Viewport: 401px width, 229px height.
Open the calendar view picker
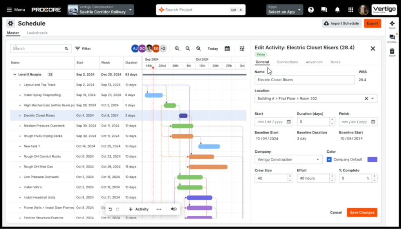point(227,48)
